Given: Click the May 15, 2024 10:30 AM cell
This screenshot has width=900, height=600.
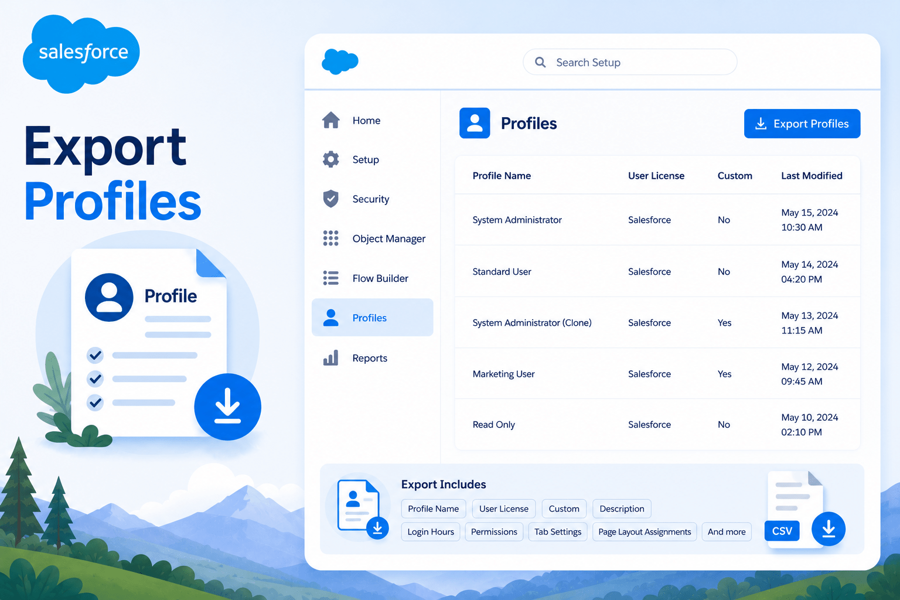Looking at the screenshot, I should 810,220.
